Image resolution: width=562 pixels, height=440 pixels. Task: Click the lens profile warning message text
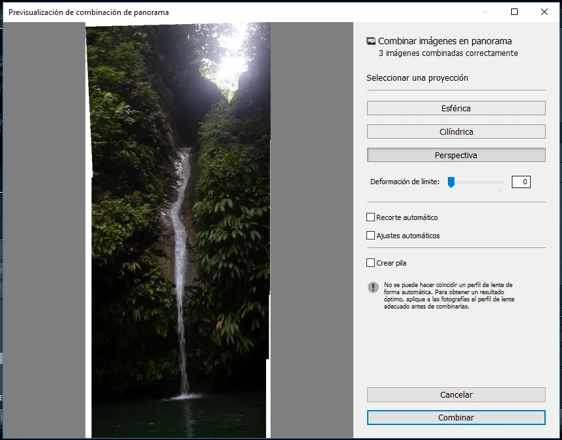point(449,296)
